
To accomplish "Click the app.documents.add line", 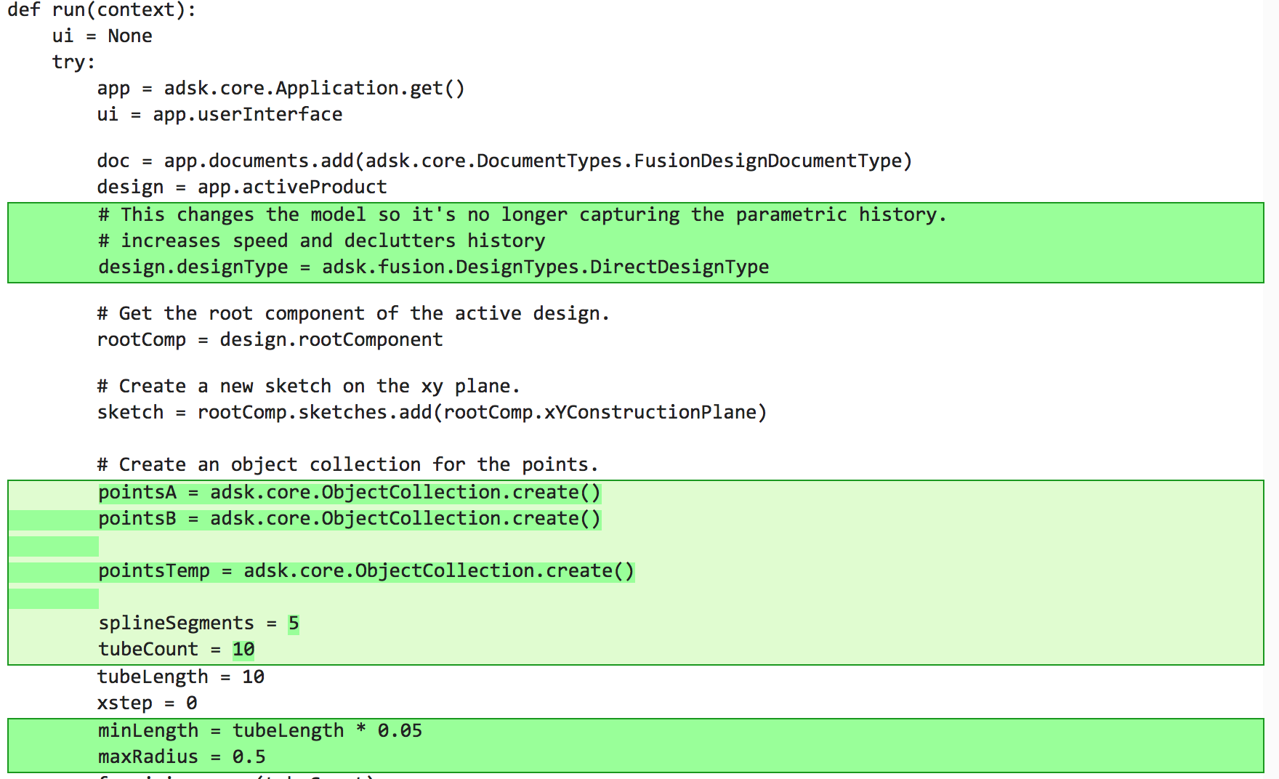I will point(504,161).
